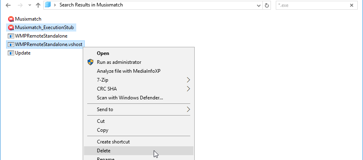363x160 pixels.
Task: Refresh the search results
Action: tap(267, 5)
